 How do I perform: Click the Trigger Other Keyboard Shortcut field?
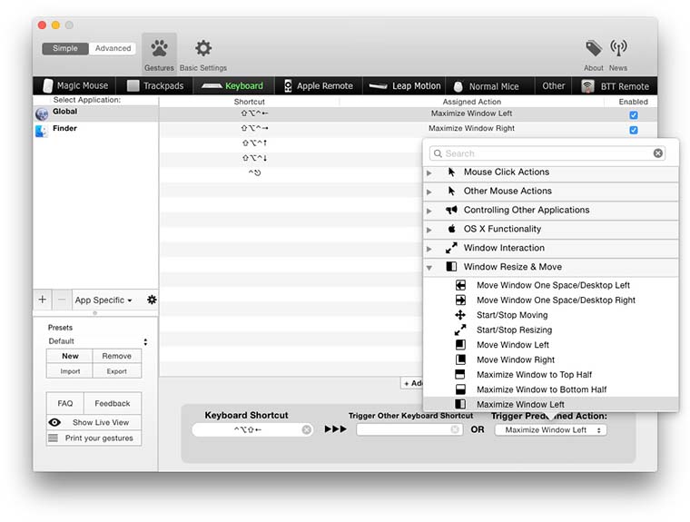tap(409, 429)
